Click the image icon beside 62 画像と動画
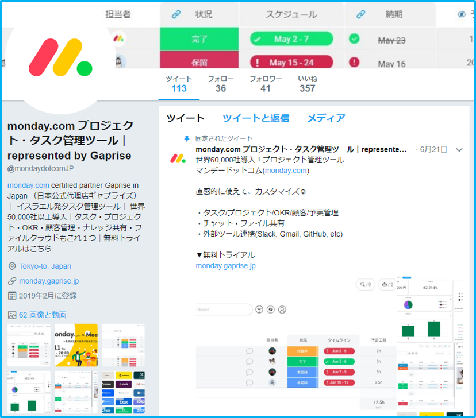Screen dimensions: 476x418 12,315
